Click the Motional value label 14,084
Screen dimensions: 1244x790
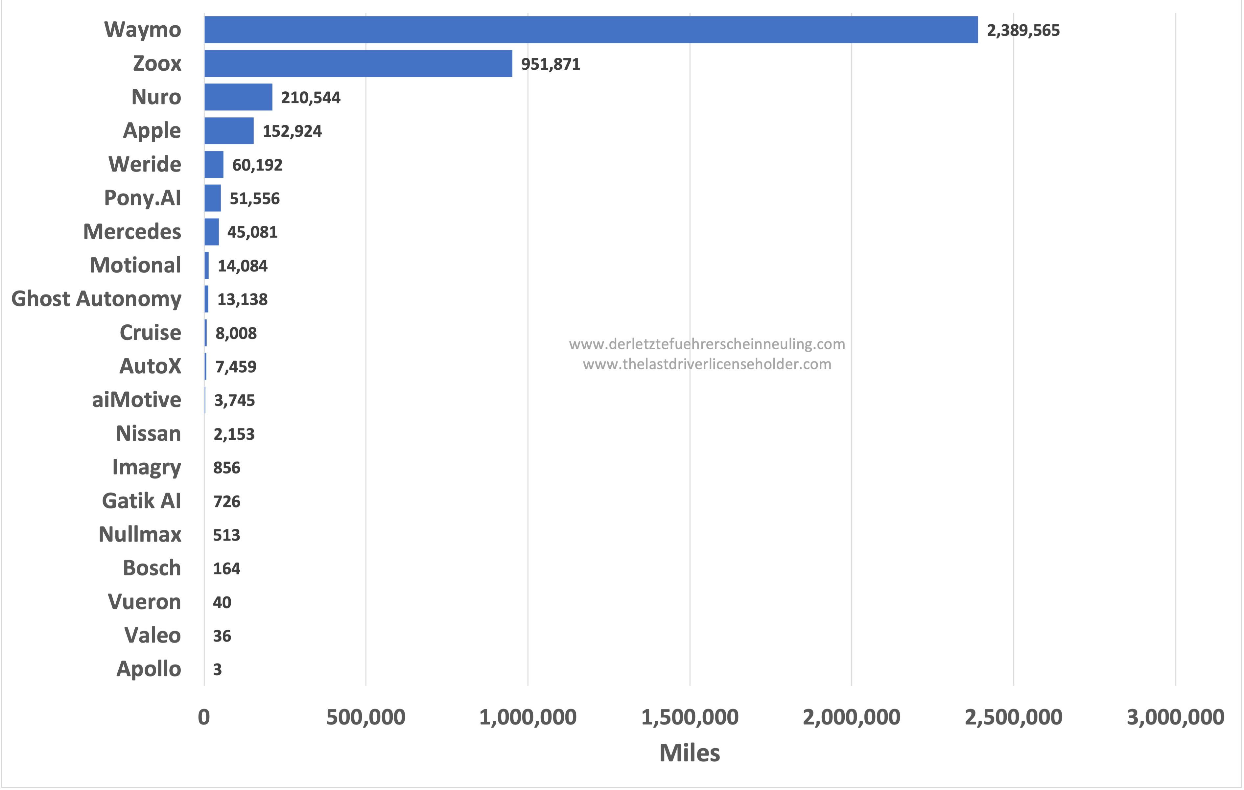click(x=242, y=266)
